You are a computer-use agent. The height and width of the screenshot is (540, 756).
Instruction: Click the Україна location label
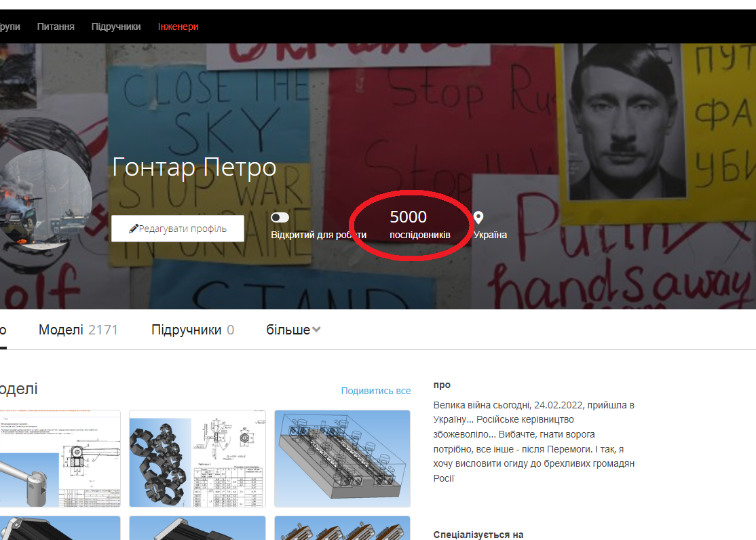pos(490,235)
